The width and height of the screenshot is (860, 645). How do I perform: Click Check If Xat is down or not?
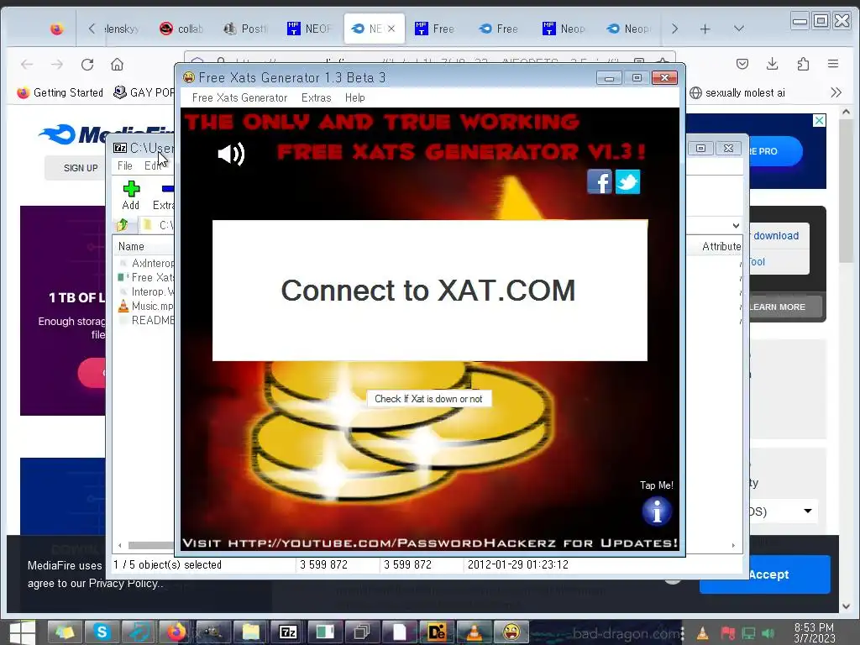[x=429, y=399]
